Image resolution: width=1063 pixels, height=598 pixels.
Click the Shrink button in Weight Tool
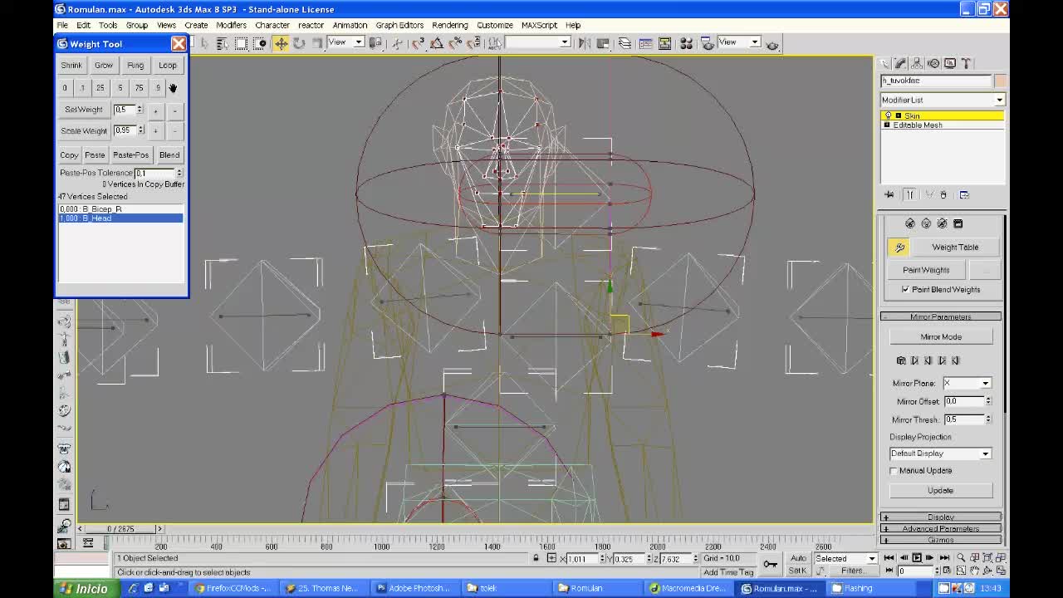tap(71, 65)
